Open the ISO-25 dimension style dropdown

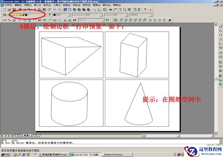[x=103, y=20]
